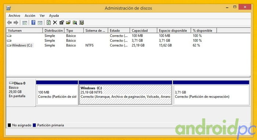The image size is (257, 140).
Task: Click the open folder toolbar icon
Action: 68,23
